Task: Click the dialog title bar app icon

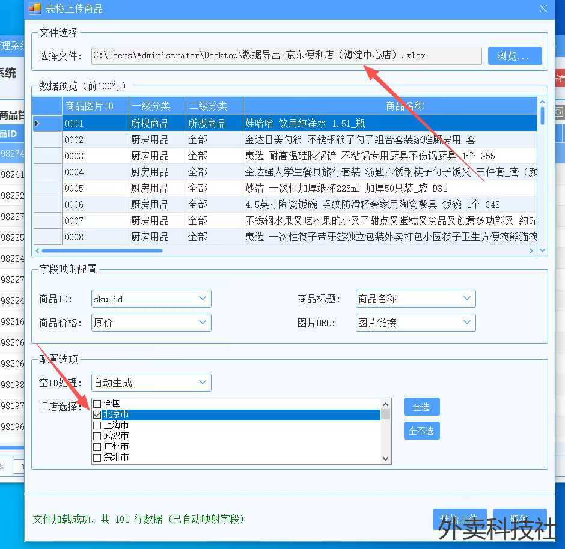Action: (x=35, y=8)
